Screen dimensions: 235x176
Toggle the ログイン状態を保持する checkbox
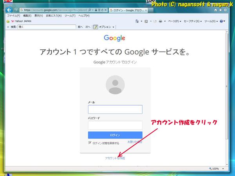pyautogui.click(x=90, y=143)
